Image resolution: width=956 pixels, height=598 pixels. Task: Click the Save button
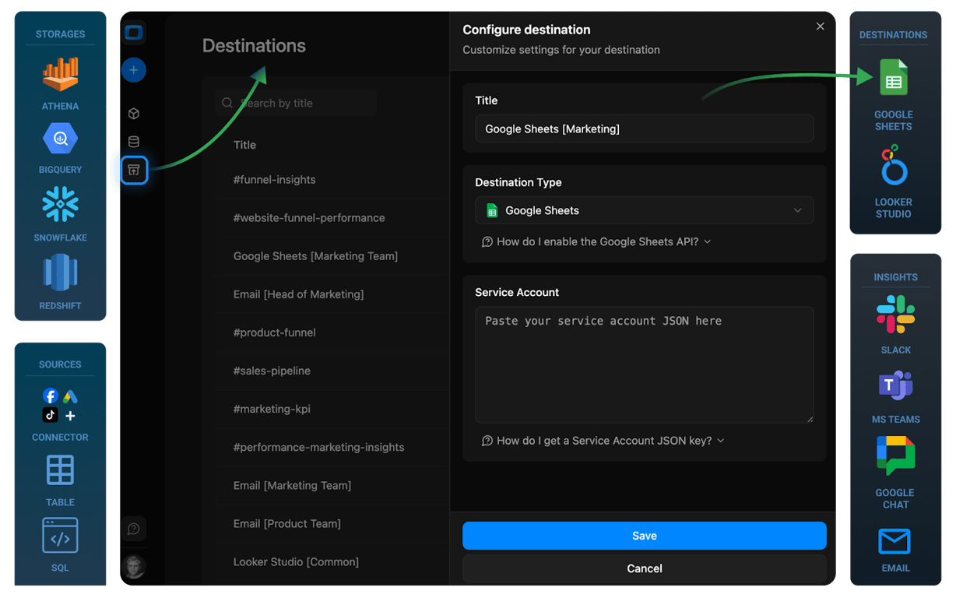coord(645,536)
